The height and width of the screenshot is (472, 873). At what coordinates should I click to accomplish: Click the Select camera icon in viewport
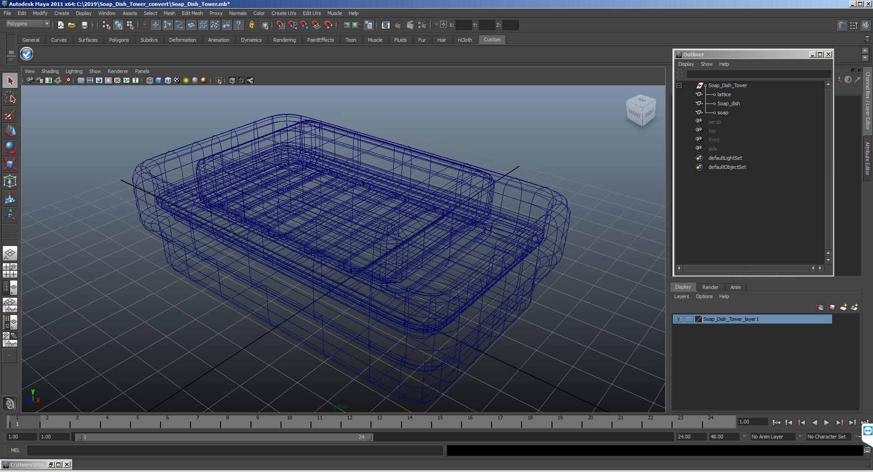click(30, 80)
